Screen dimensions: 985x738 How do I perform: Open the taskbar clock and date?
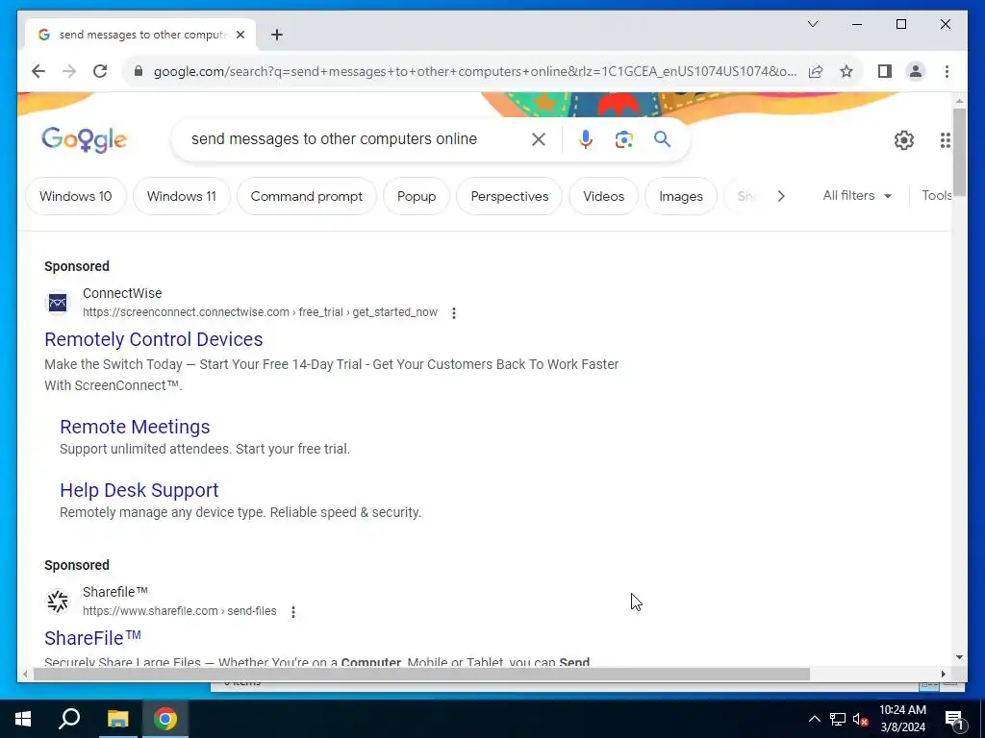click(902, 719)
